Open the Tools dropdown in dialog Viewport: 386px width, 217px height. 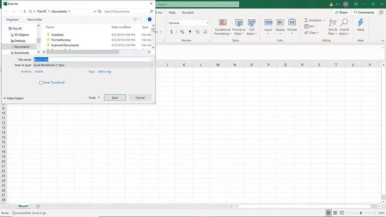coord(94,98)
